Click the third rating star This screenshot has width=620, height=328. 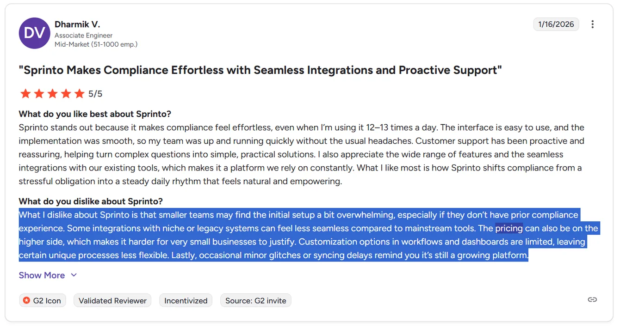52,94
